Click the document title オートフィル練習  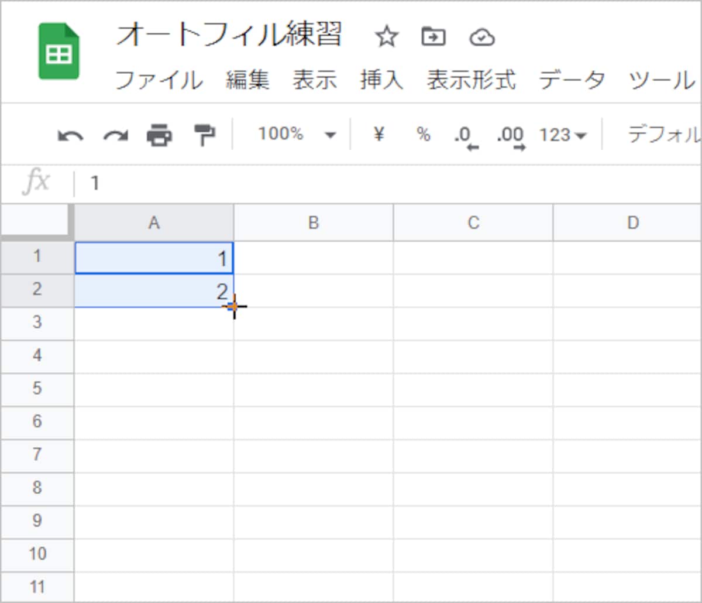pos(229,35)
